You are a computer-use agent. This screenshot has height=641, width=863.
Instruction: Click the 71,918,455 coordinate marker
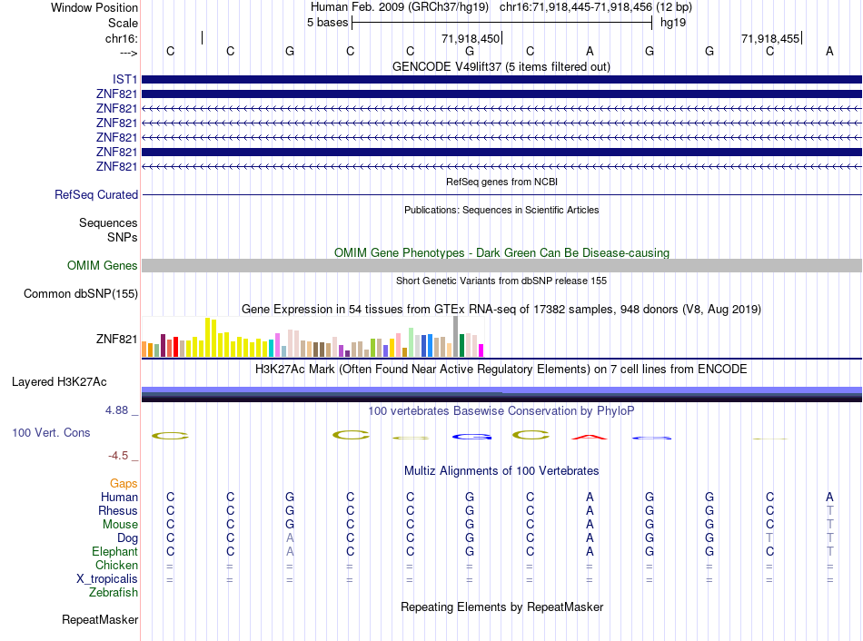[x=770, y=38]
